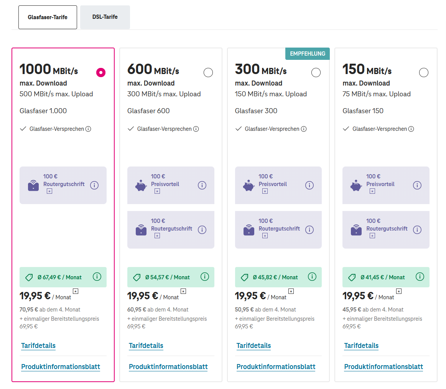Click Glasfaser-Versprechen info icon in 300 MBit/s card
The image size is (446, 389).
point(304,129)
